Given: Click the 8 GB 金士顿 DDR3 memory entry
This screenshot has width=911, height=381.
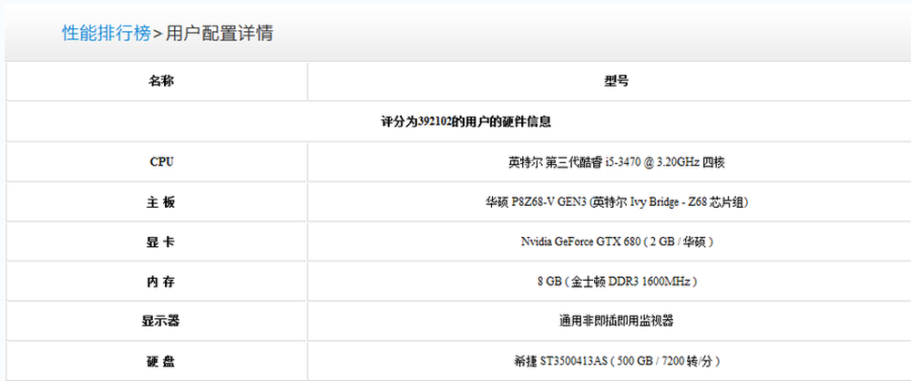Looking at the screenshot, I should pyautogui.click(x=617, y=282).
